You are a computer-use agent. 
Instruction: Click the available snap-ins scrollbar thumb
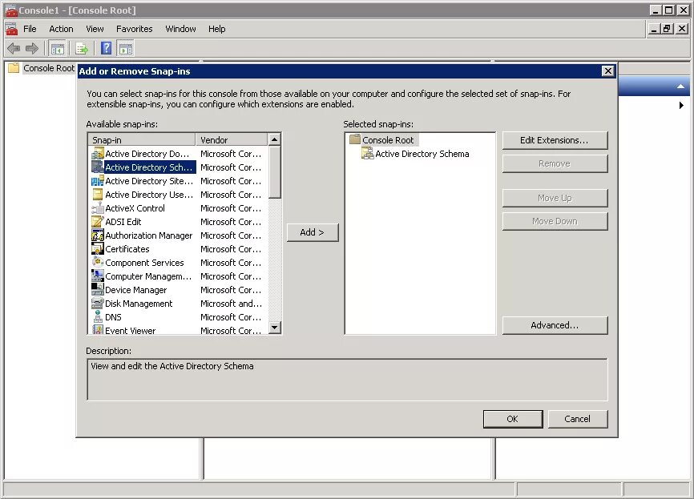coord(274,172)
